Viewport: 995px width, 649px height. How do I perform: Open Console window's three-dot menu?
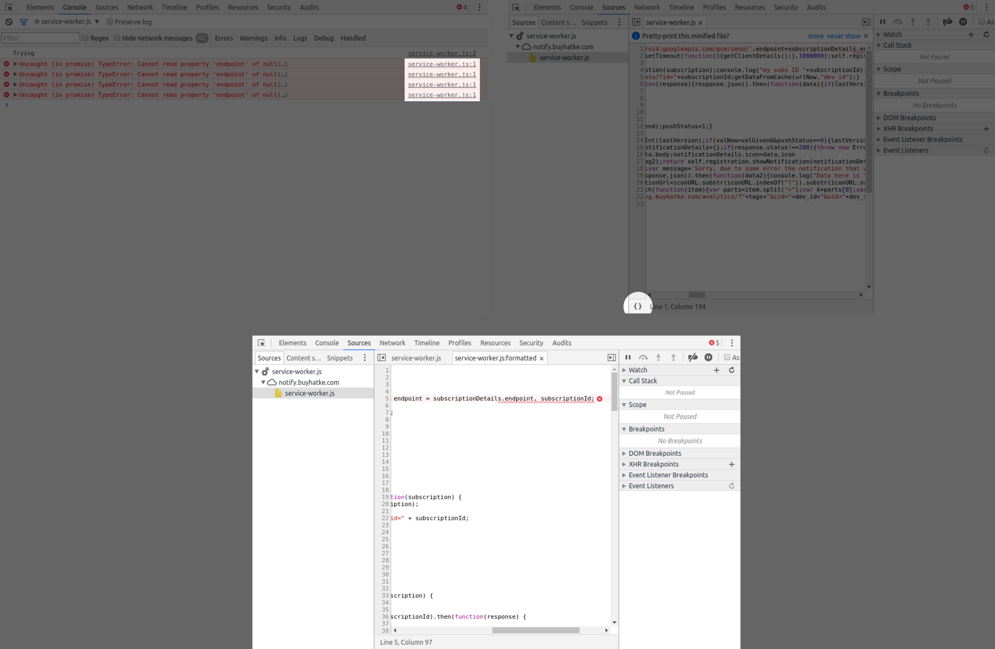tap(479, 7)
